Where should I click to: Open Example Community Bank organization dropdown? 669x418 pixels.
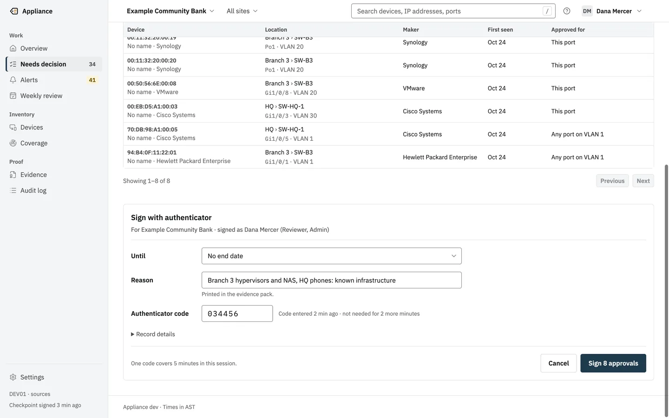tap(171, 11)
